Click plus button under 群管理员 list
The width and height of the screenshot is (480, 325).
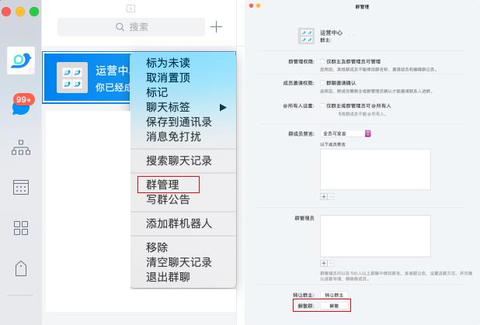(324, 264)
